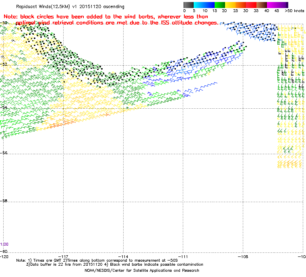Image resolution: width=306 pixels, height=277 pixels.
Task: Click the purple '1:00' time label
Action: (x=4, y=244)
